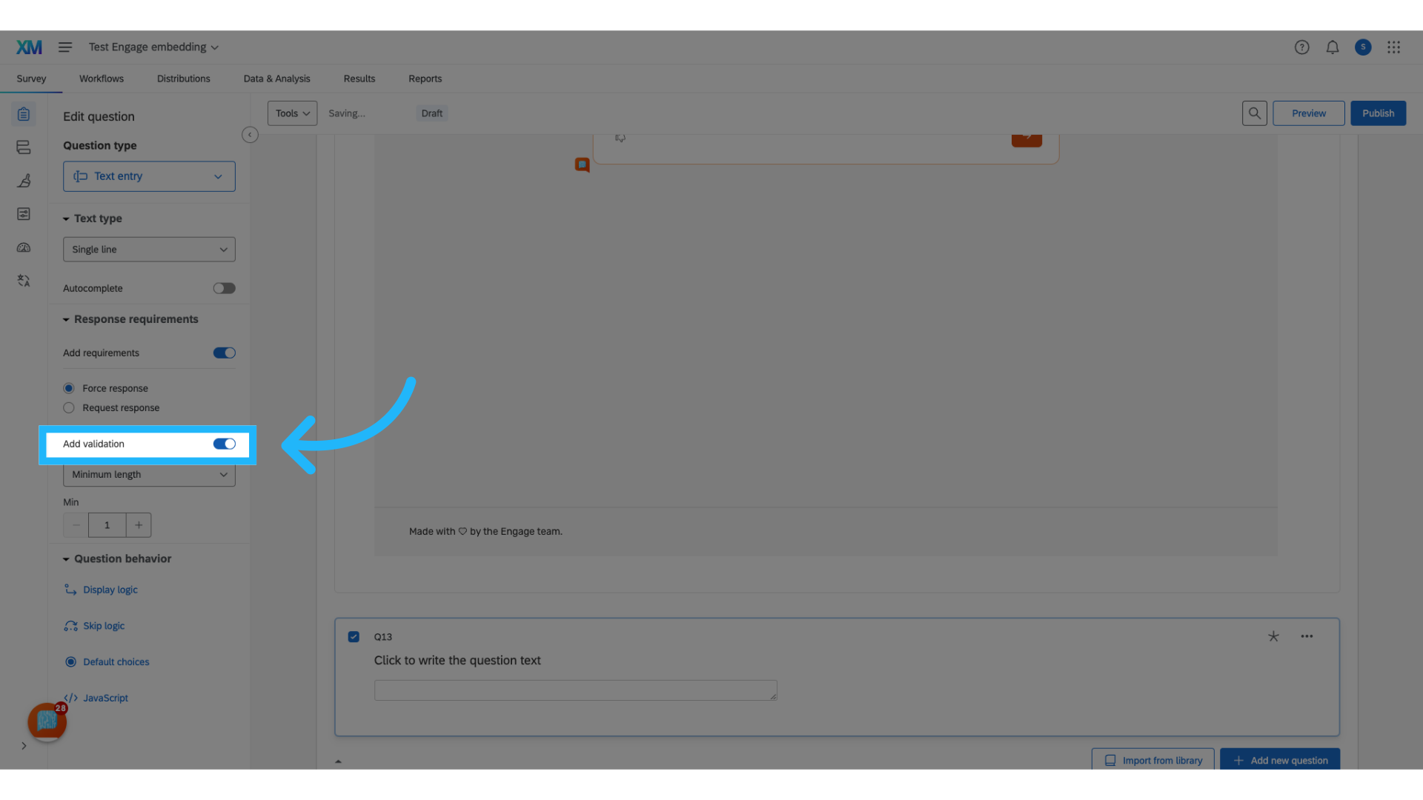This screenshot has height=800, width=1423.
Task: Switch to the Workflows tab
Action: (x=102, y=79)
